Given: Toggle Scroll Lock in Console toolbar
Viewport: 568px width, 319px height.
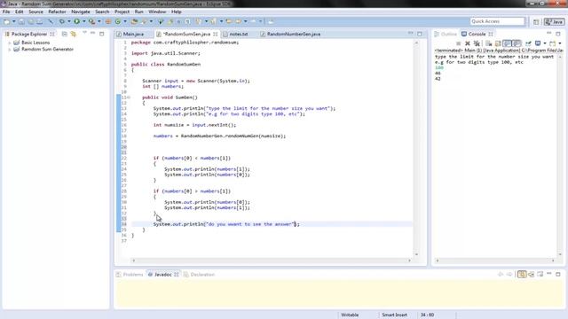Looking at the screenshot, I should (498, 43).
